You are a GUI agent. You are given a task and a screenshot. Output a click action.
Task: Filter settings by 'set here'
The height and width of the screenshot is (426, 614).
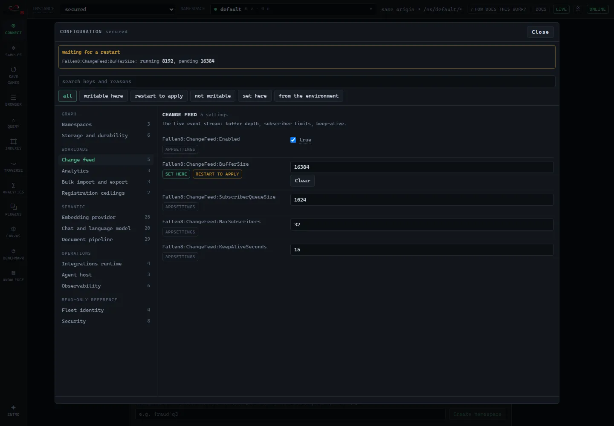[x=255, y=96]
